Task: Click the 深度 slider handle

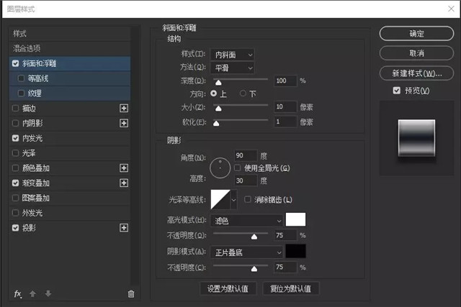Action: [218, 83]
